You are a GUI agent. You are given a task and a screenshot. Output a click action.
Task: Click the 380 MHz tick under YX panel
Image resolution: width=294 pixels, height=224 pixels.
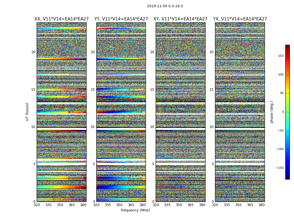pos(262,205)
